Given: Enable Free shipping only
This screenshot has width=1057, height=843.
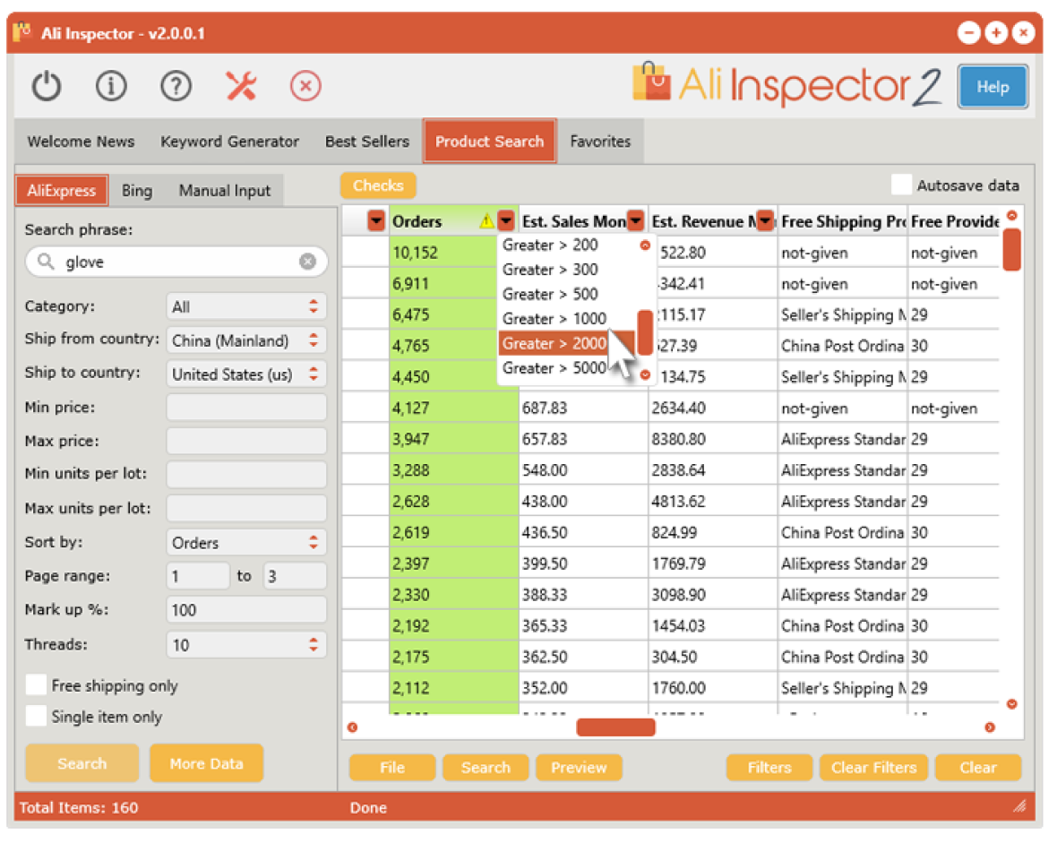Looking at the screenshot, I should [x=36, y=685].
